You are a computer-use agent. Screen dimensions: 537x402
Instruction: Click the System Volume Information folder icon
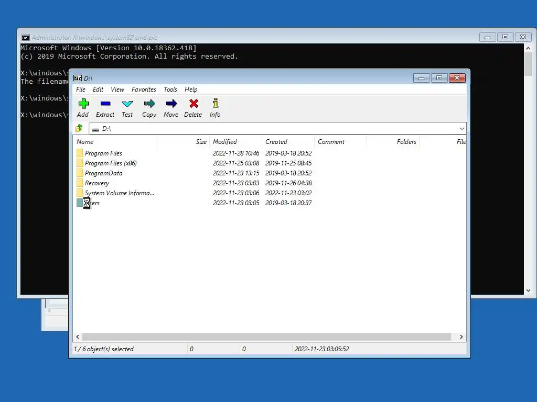pos(80,193)
